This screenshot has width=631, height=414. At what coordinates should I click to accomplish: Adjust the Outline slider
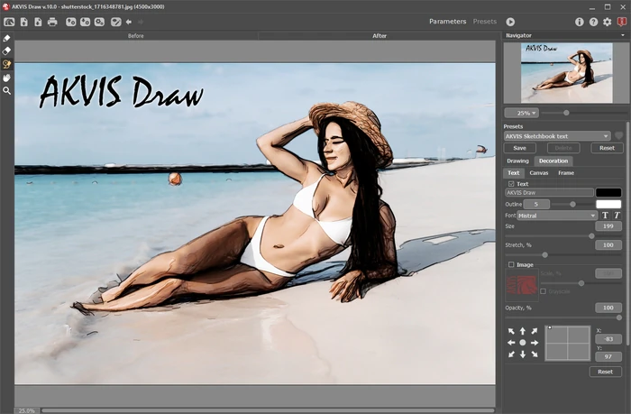point(572,205)
